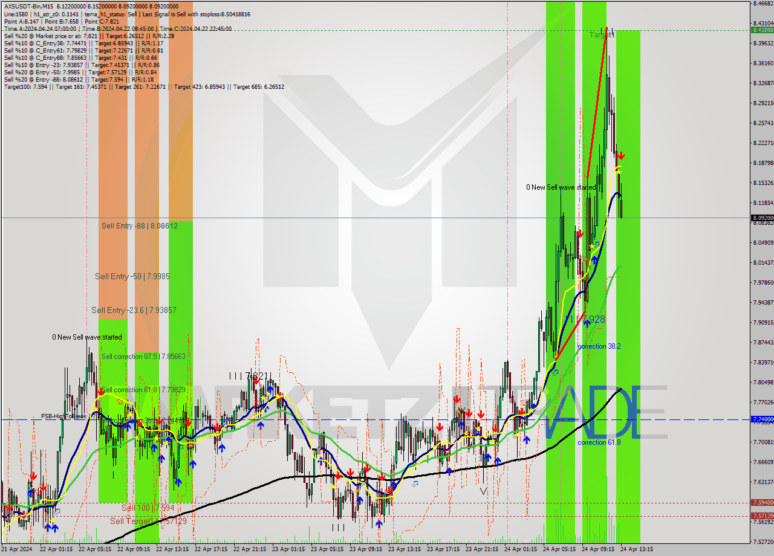The height and width of the screenshot is (556, 774).
Task: Click the 'I I I 7.821' wave label
Action: point(248,375)
